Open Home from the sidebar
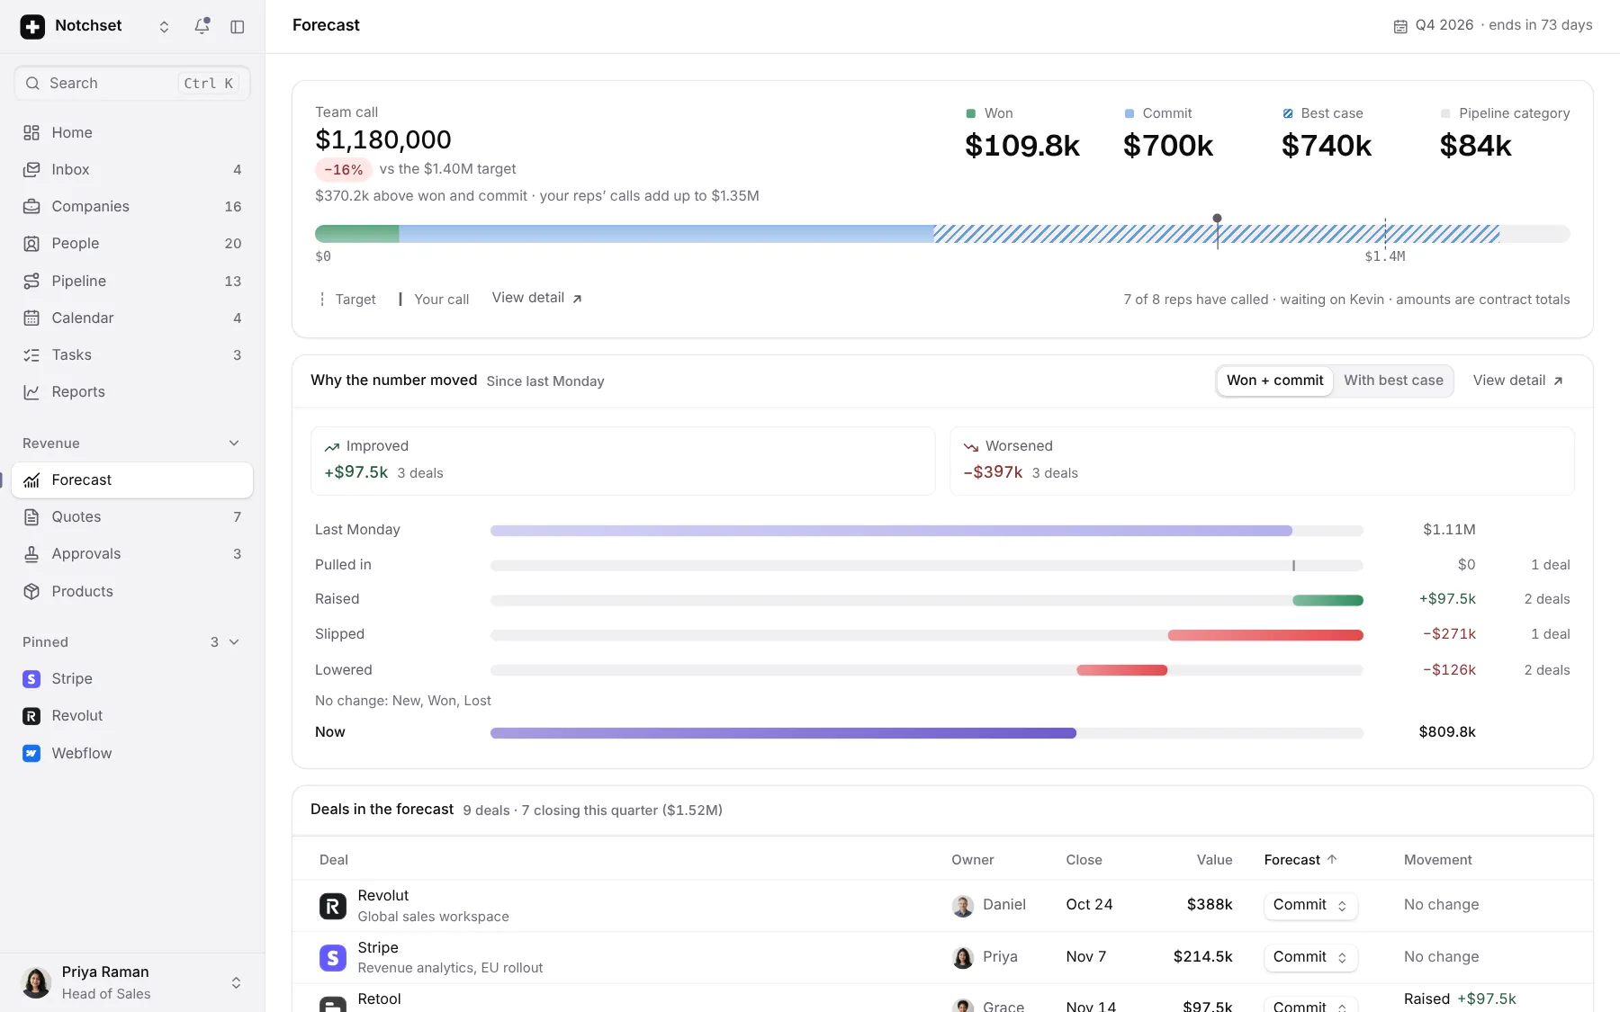Image resolution: width=1620 pixels, height=1012 pixels. [x=132, y=132]
